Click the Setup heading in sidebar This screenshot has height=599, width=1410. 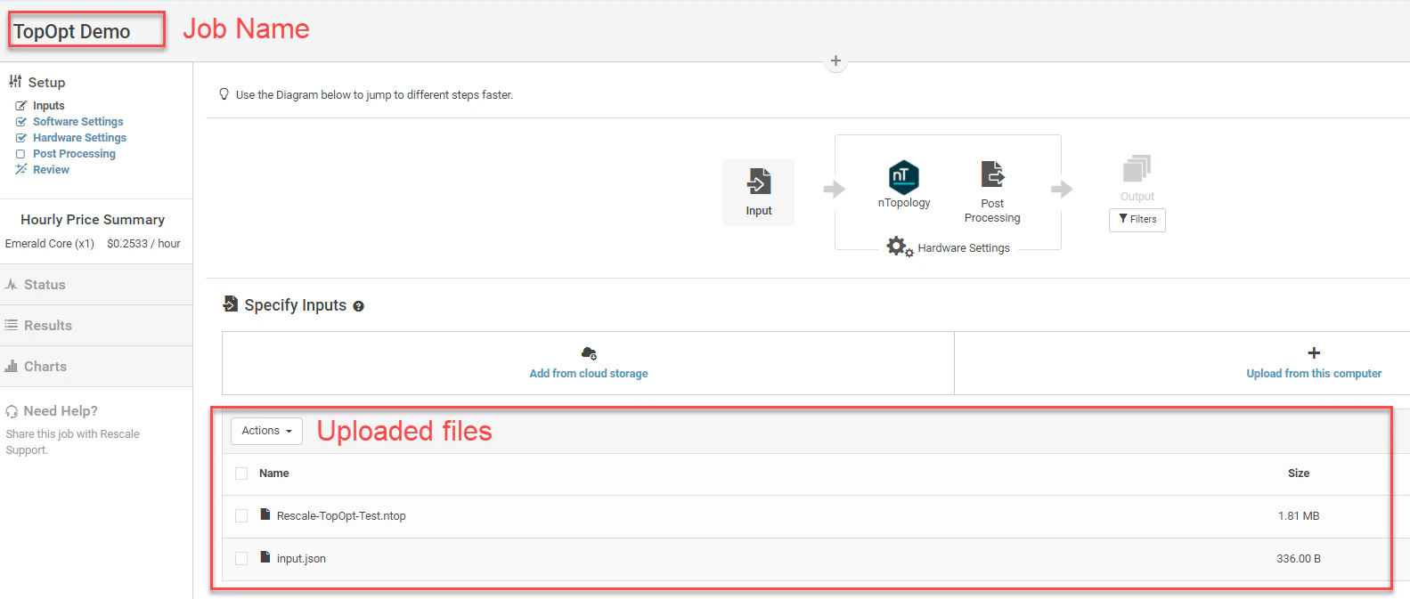[46, 82]
